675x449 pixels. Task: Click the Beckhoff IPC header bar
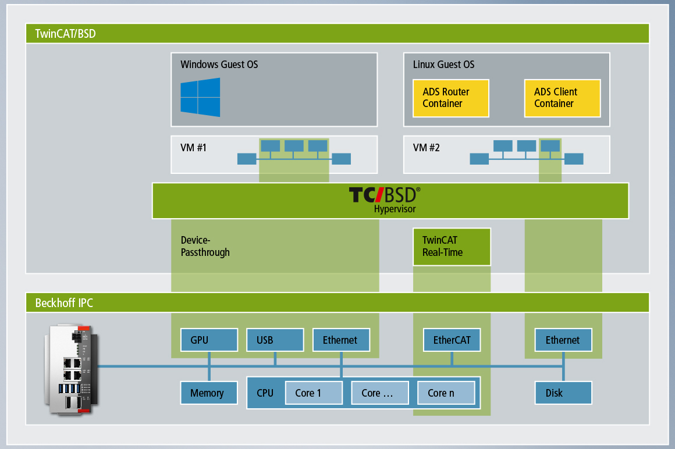pyautogui.click(x=337, y=303)
